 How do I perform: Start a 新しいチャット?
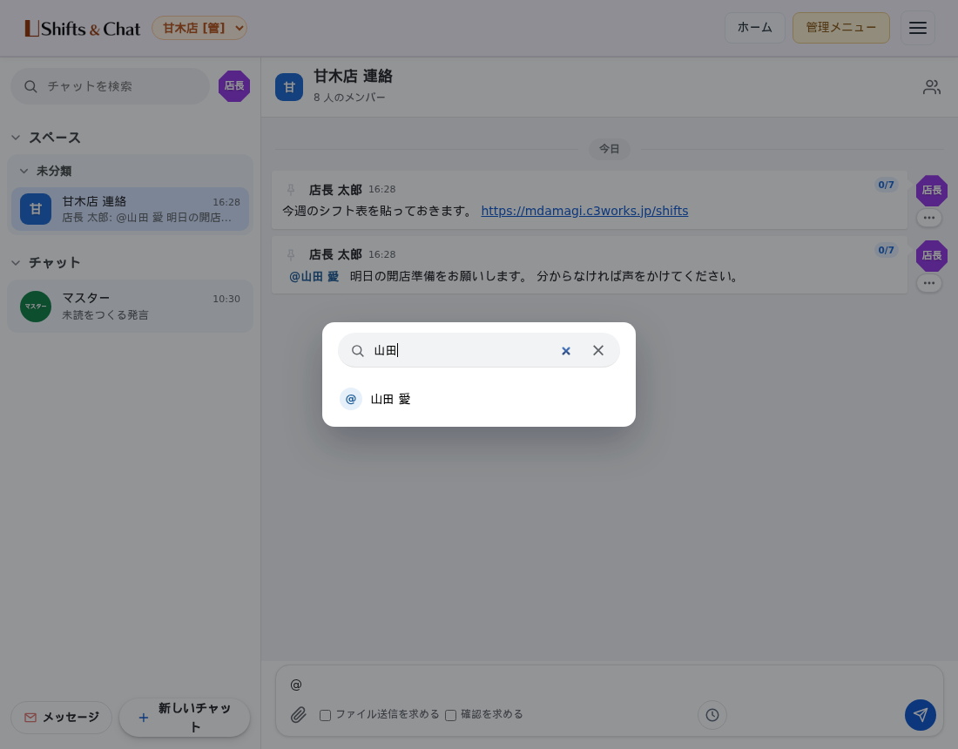click(x=185, y=718)
